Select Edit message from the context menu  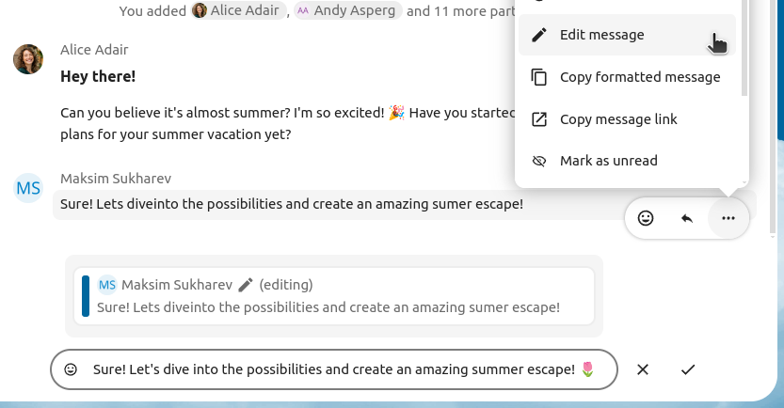601,35
